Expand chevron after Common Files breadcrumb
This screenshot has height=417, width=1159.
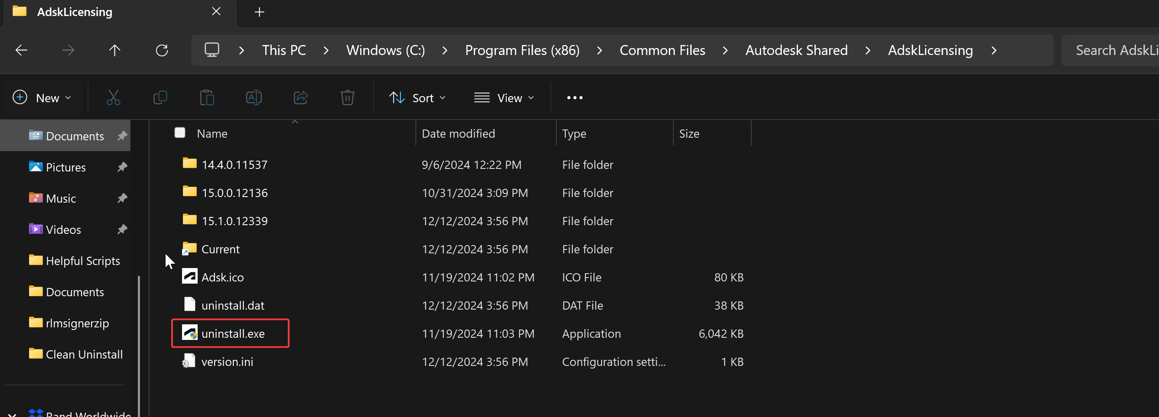[x=725, y=50]
